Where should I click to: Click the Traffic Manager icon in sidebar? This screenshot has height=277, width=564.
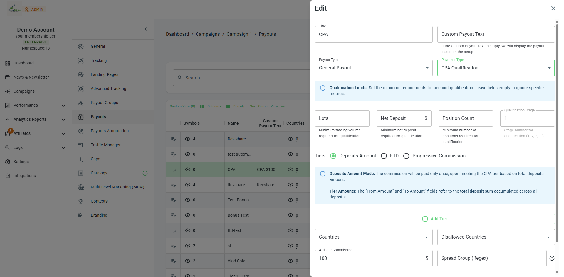click(81, 145)
